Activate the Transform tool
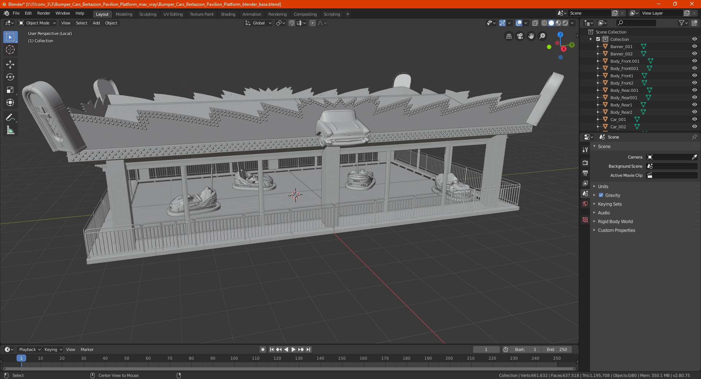701x379 pixels. pos(10,102)
